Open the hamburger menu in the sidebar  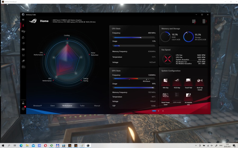pyautogui.click(x=23, y=19)
